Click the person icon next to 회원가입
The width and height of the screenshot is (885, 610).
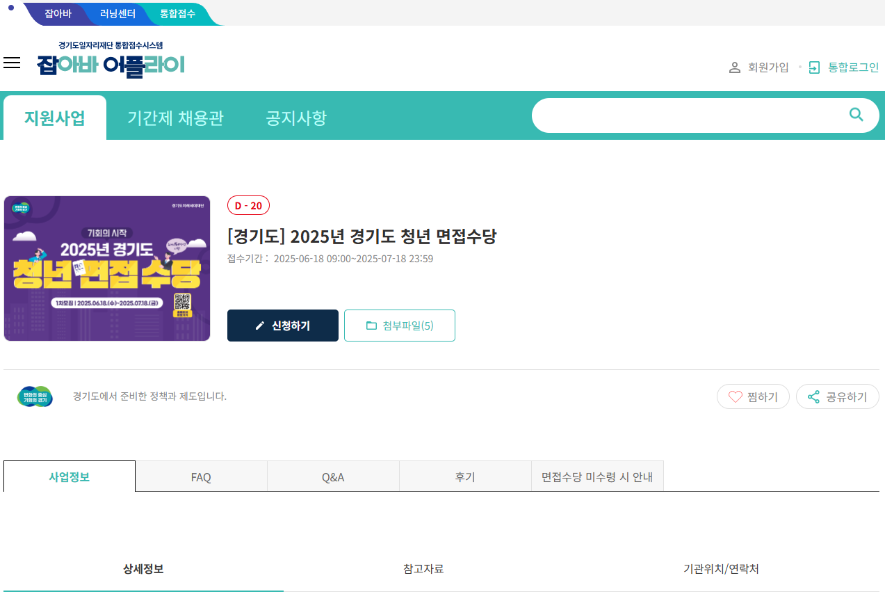pos(735,67)
